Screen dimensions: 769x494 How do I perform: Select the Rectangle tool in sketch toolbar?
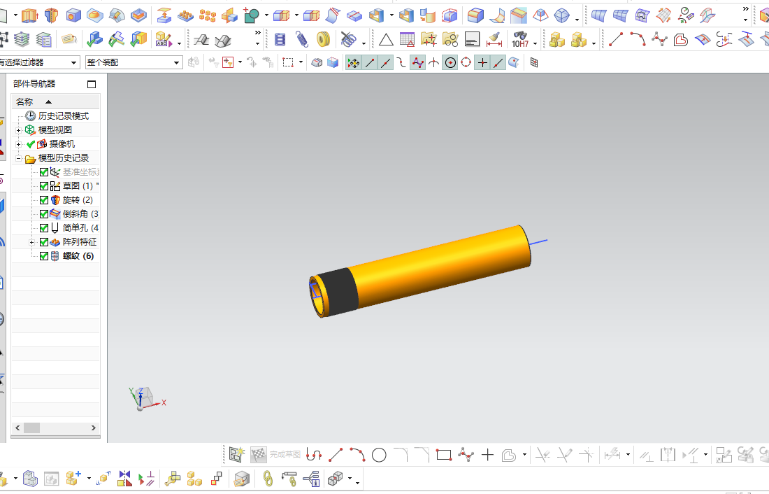[x=444, y=456]
